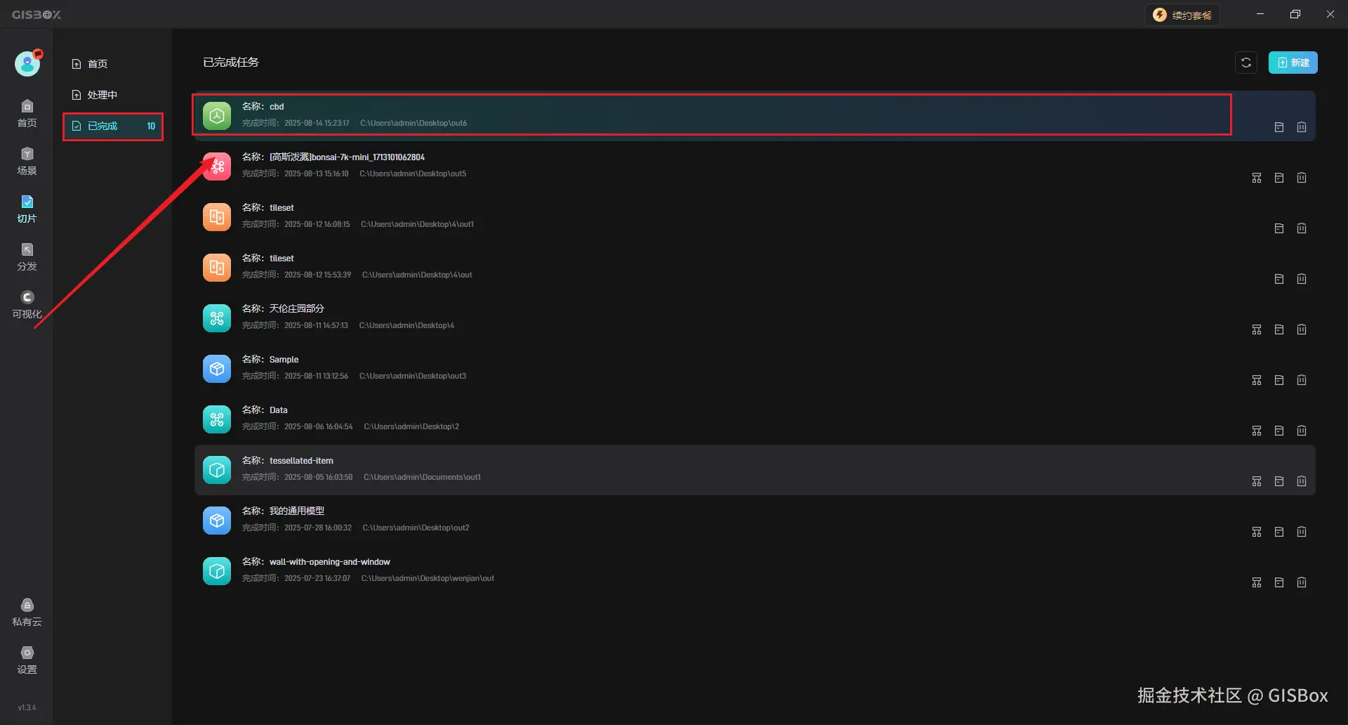Click the 已完成任务 heading
The height and width of the screenshot is (725, 1348).
coord(231,63)
